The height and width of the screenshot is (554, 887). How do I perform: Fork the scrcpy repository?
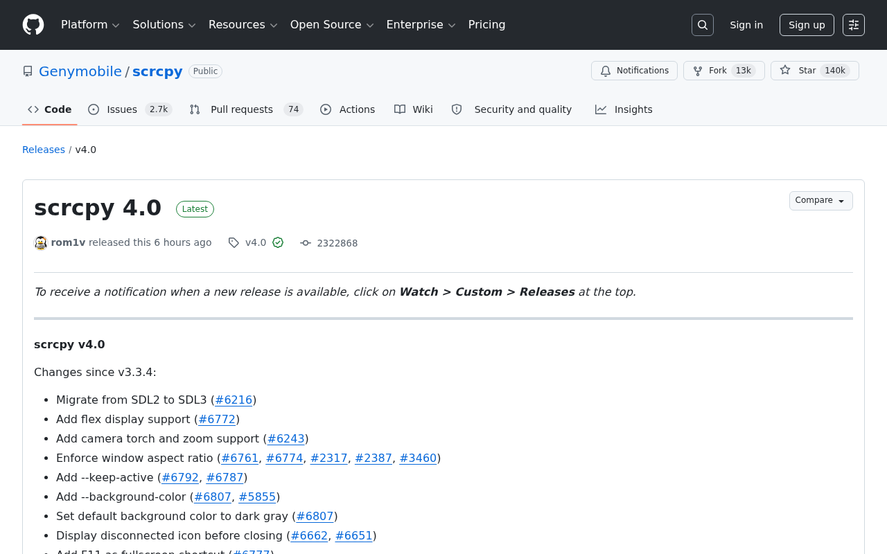point(724,71)
